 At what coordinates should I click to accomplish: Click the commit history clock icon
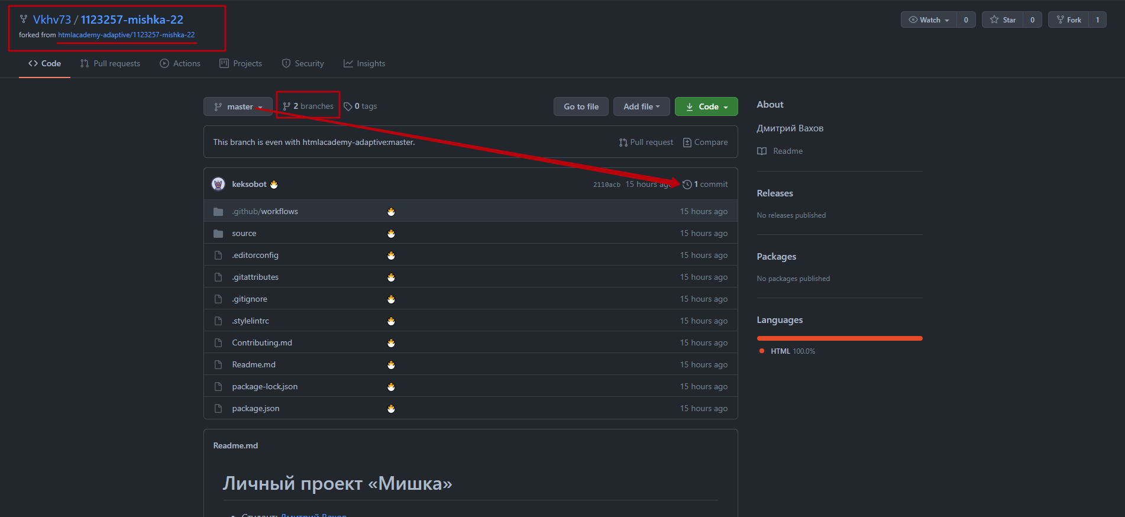click(x=687, y=185)
